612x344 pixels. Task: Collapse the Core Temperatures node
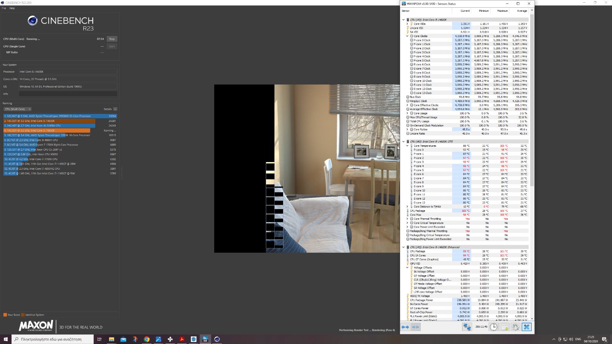tap(407, 146)
